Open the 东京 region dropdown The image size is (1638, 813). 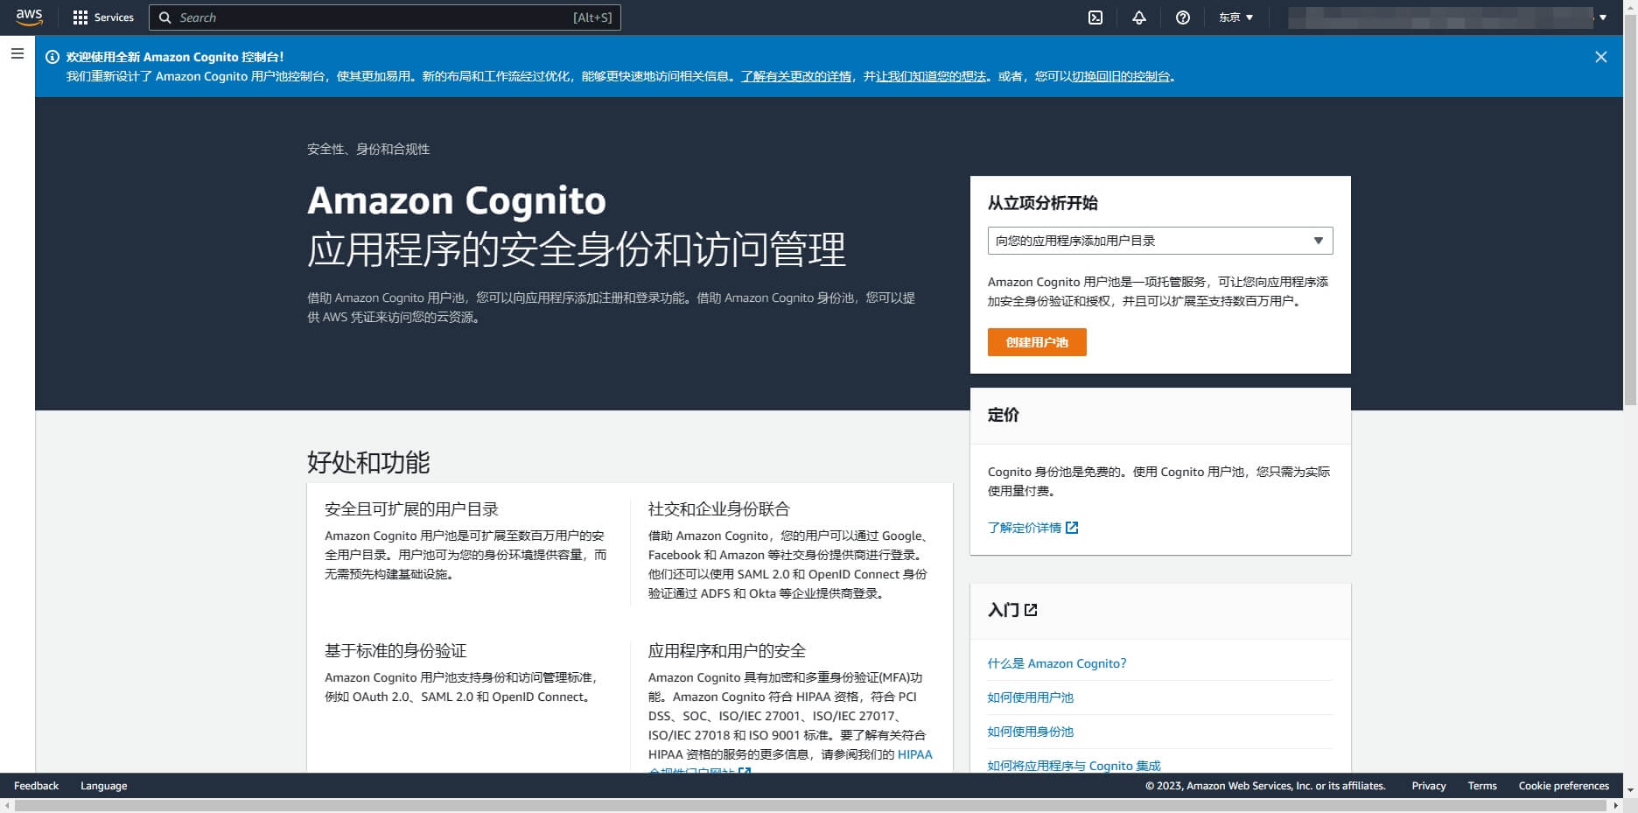coord(1235,18)
